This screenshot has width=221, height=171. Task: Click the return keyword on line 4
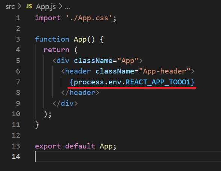(x=57, y=50)
